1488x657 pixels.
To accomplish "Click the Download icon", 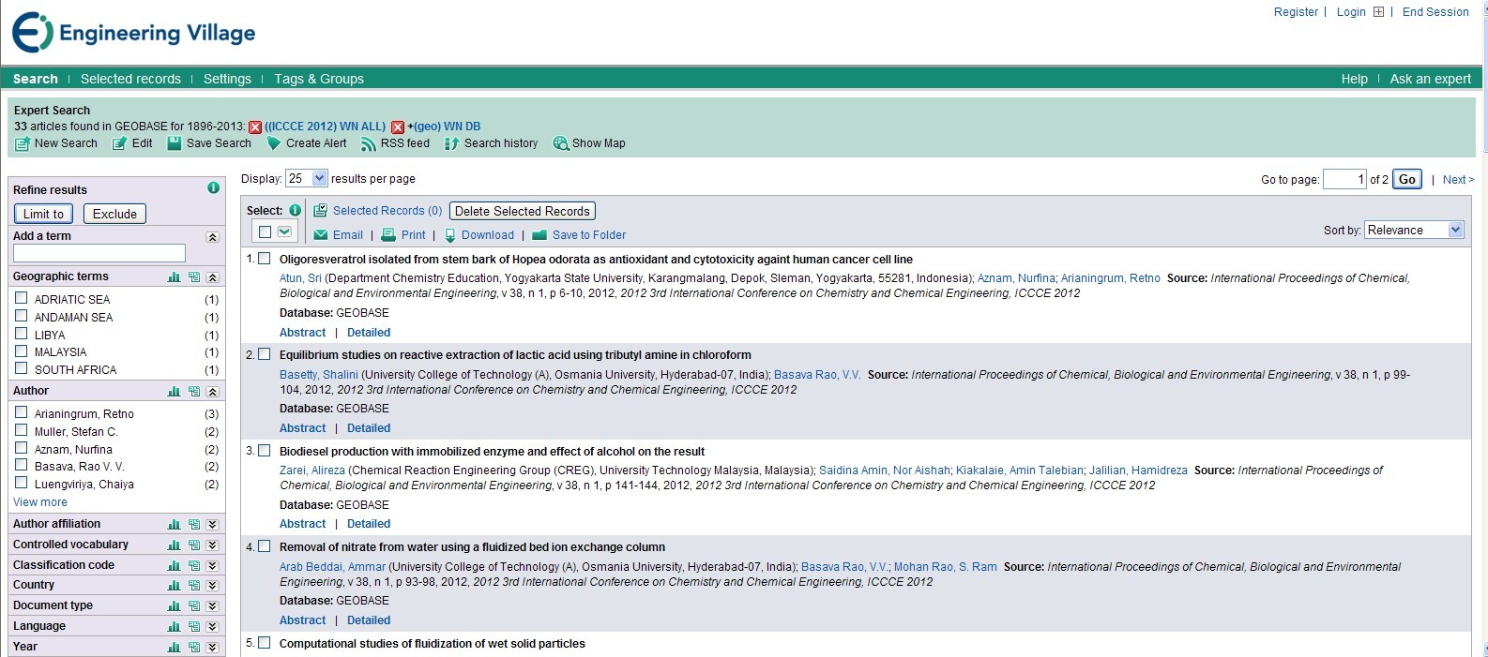I will pos(450,235).
